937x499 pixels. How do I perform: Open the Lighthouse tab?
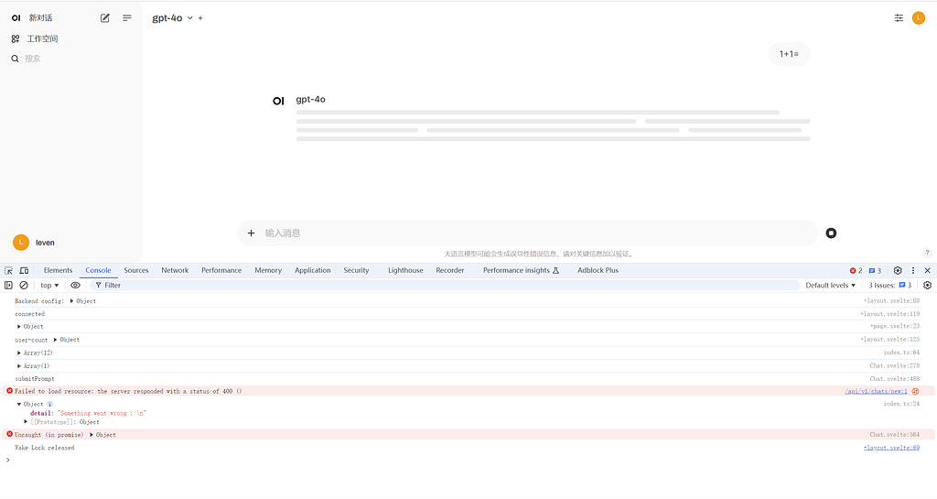405,271
